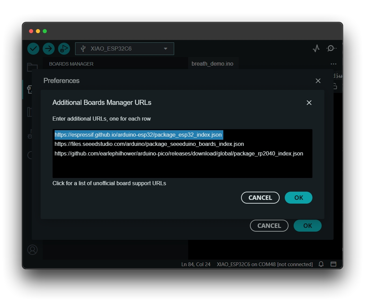
Task: Open the Search sidebar icon
Action: click(30, 155)
